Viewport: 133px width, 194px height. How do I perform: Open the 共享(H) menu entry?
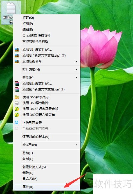[47, 78]
